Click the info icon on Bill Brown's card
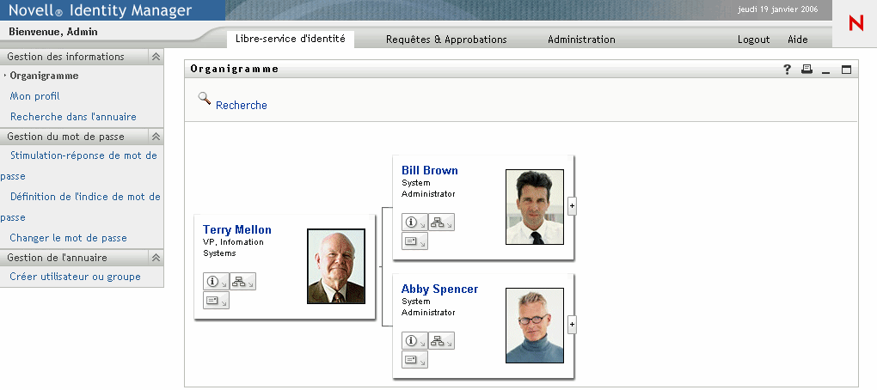877x390 pixels. coord(414,222)
